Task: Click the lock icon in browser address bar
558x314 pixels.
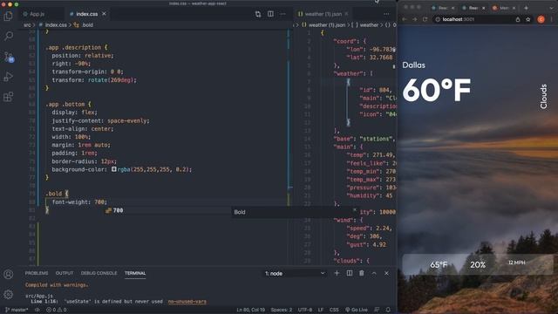Action: click(518, 19)
